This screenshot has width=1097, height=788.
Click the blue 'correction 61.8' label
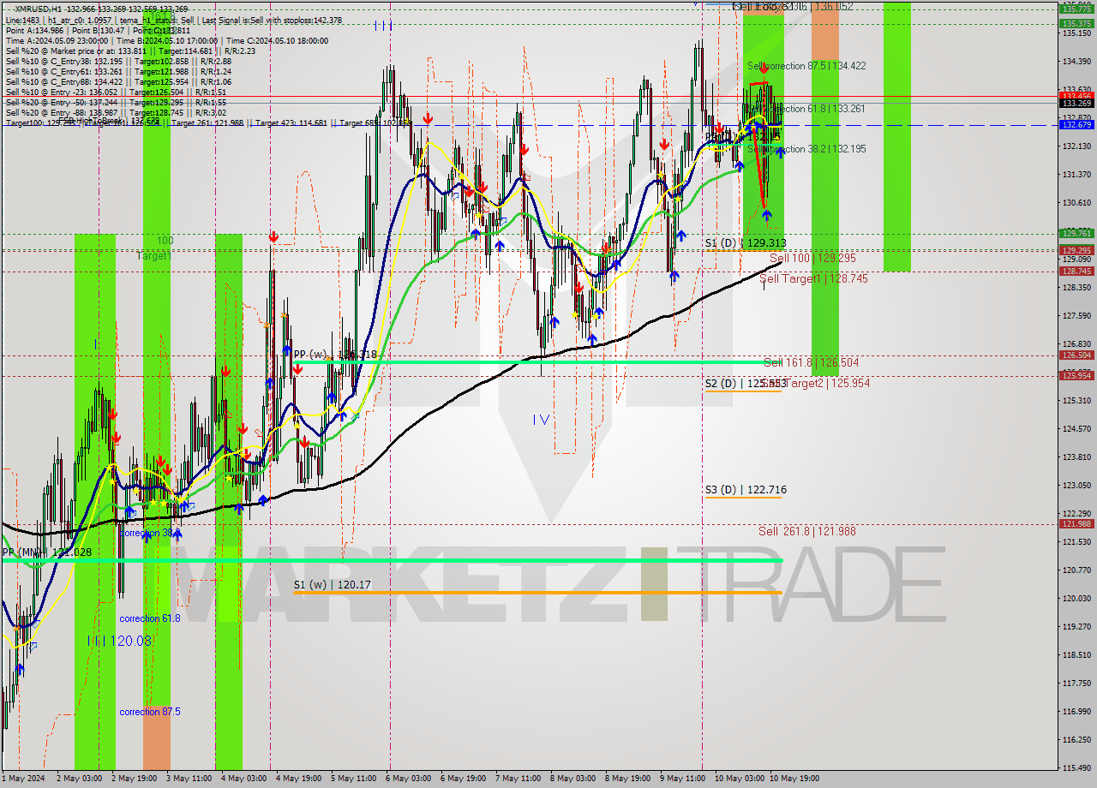[x=150, y=618]
